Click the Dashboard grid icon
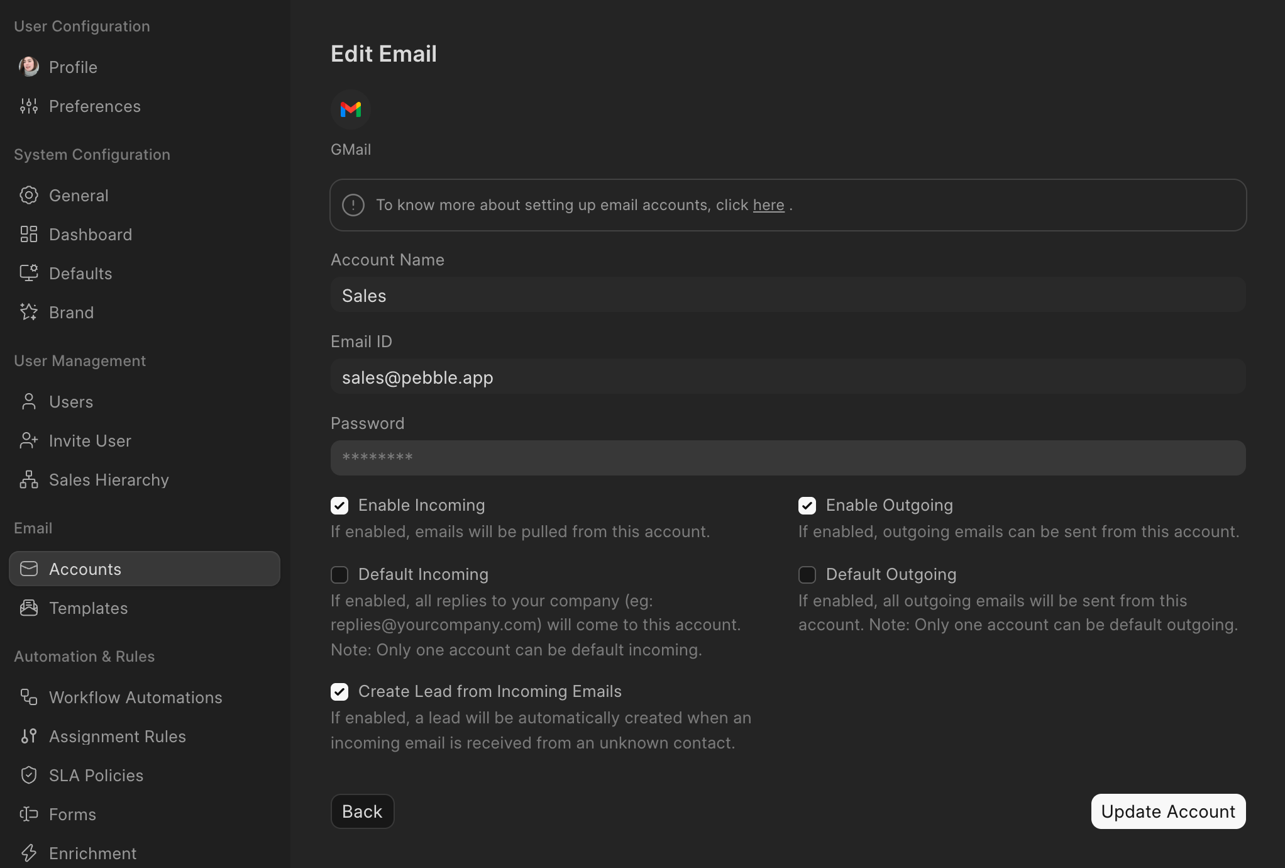Viewport: 1285px width, 868px height. (29, 234)
